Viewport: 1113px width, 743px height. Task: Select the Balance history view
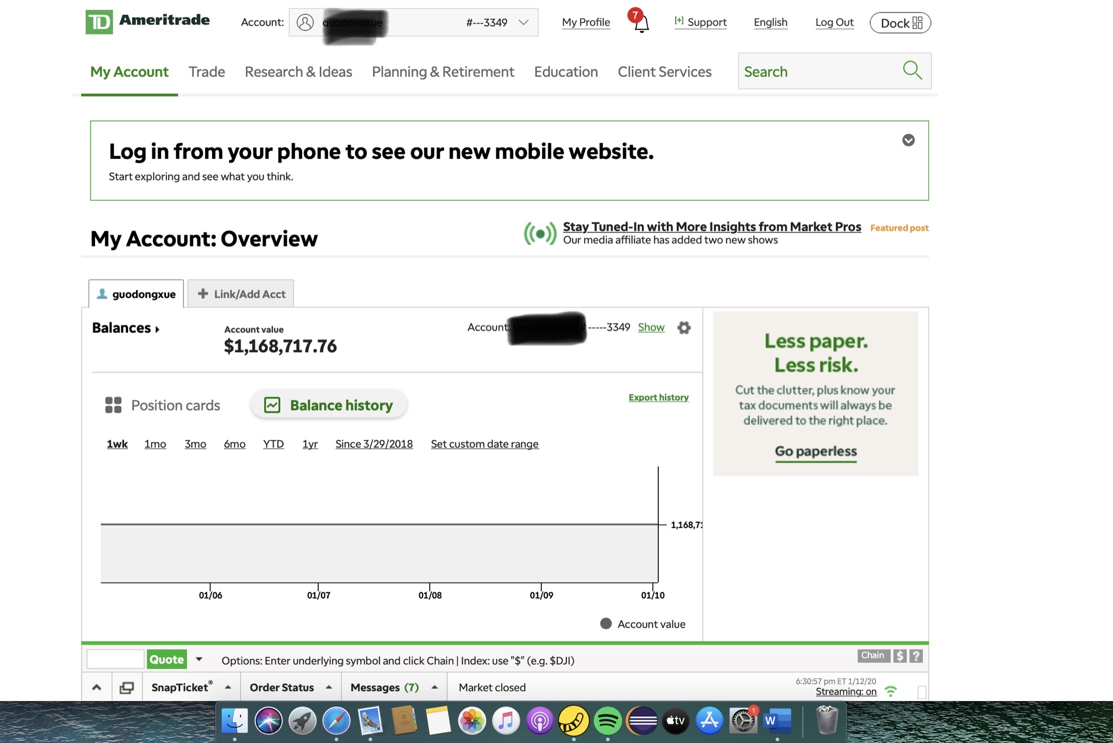[x=329, y=405]
